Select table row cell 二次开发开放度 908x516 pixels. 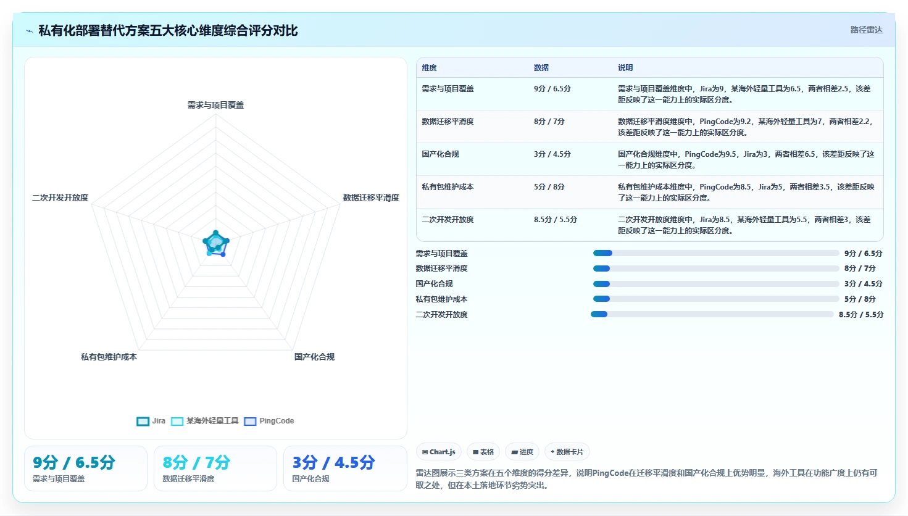pyautogui.click(x=448, y=220)
